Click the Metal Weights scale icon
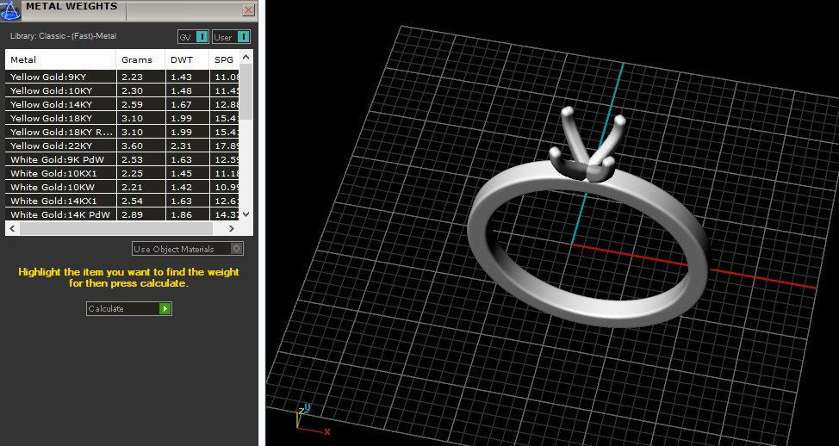This screenshot has height=446, width=839. [10, 10]
